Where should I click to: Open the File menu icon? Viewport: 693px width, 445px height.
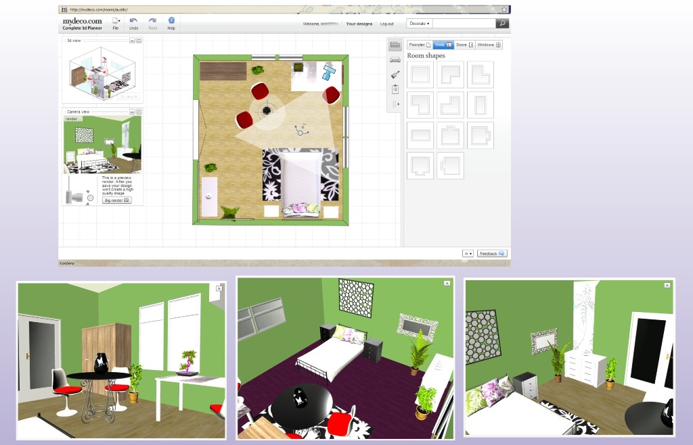tap(115, 21)
